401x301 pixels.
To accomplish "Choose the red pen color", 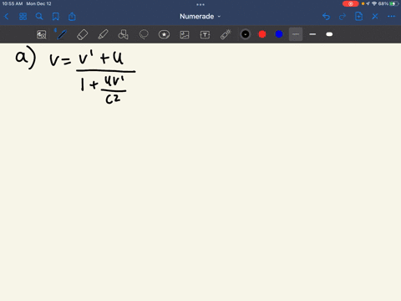I will coord(262,34).
